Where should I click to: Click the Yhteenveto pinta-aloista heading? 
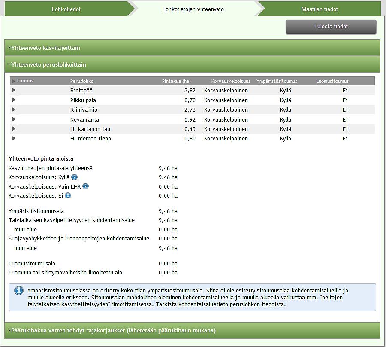[41, 158]
